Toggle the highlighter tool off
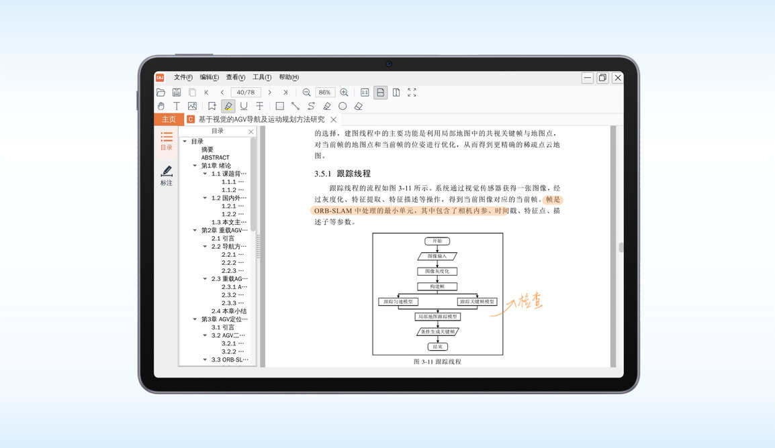The width and height of the screenshot is (775, 448). point(228,106)
